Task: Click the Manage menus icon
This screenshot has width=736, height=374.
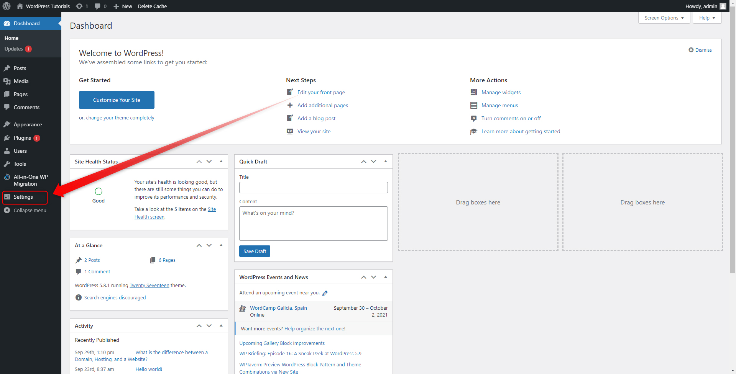Action: coord(474,105)
